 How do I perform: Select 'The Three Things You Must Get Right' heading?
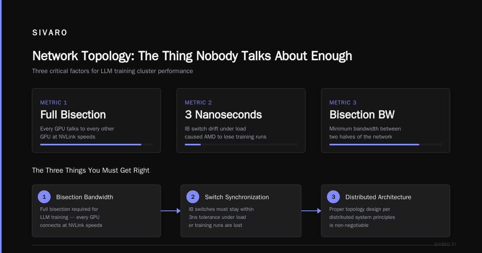[91, 170]
